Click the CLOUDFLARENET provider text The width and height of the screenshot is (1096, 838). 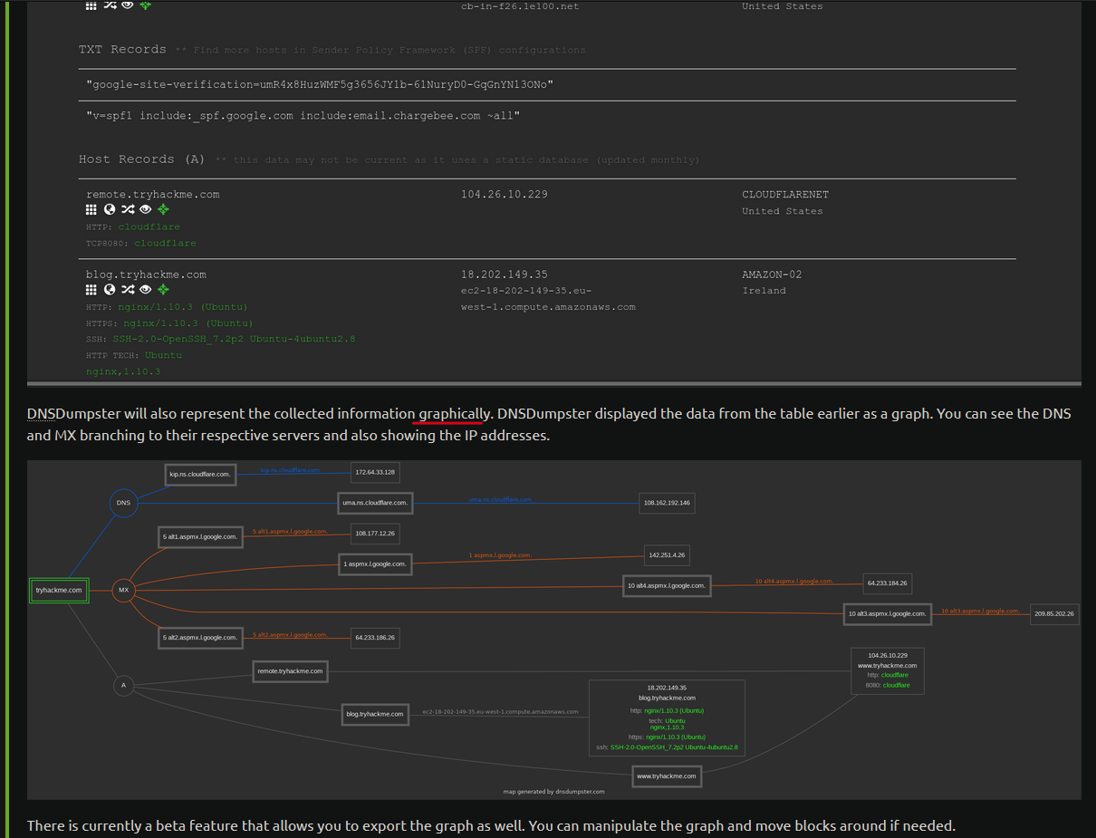[x=785, y=195]
